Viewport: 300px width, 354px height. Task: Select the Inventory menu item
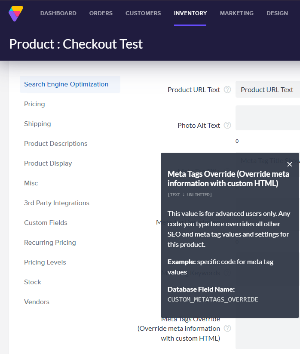point(190,13)
